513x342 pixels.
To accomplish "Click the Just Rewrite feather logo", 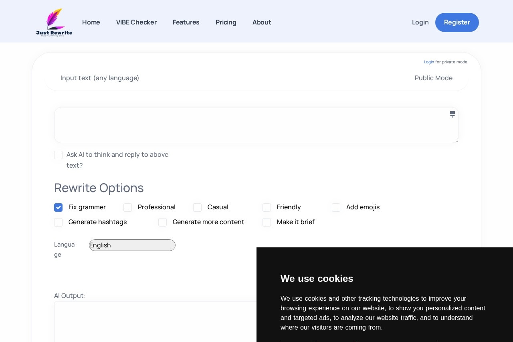I will click(x=54, y=22).
